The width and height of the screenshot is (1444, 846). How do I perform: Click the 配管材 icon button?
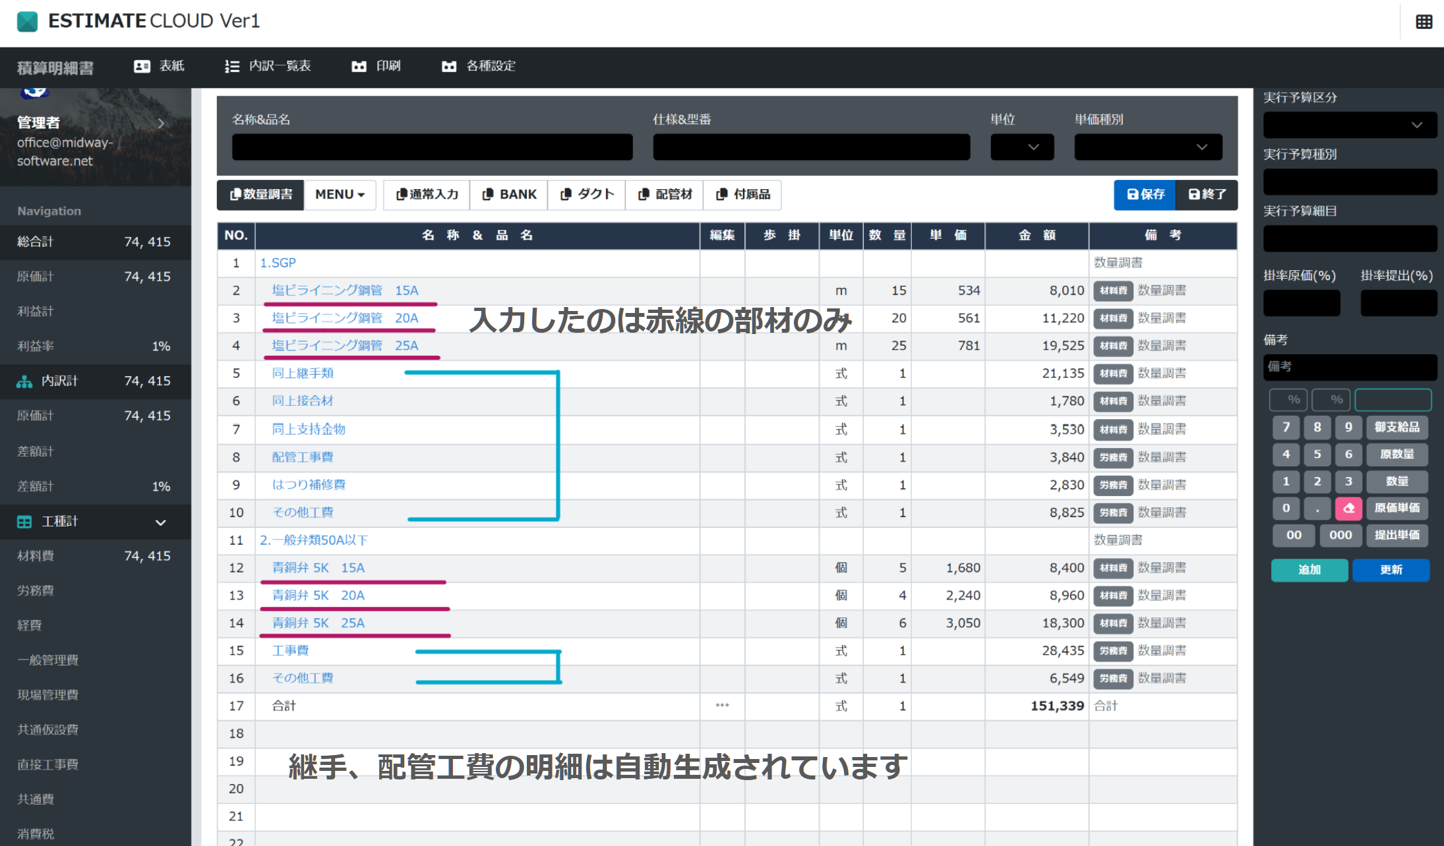[666, 193]
